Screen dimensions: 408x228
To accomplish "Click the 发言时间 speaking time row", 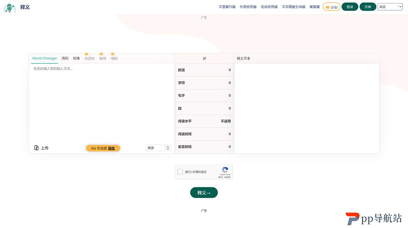I will click(204, 147).
